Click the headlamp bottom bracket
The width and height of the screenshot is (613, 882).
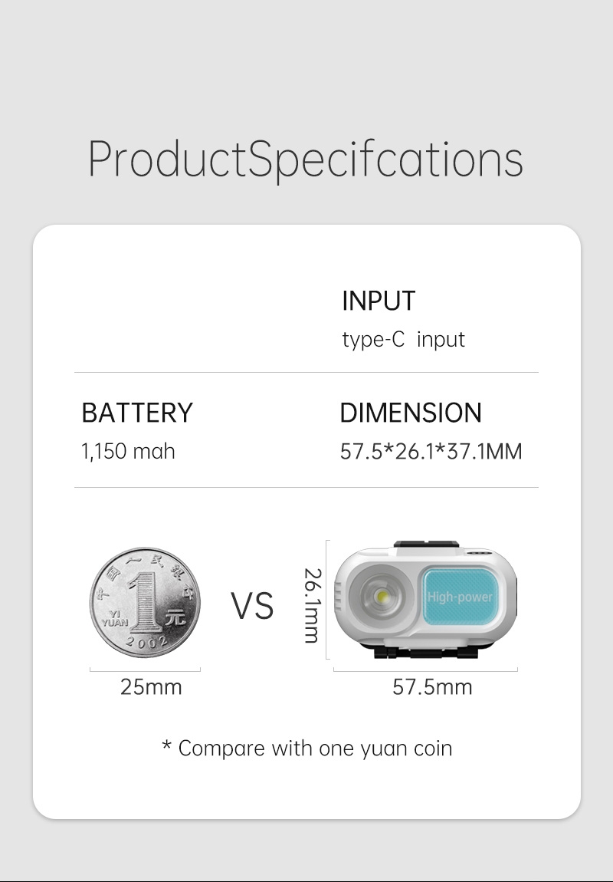pyautogui.click(x=425, y=652)
